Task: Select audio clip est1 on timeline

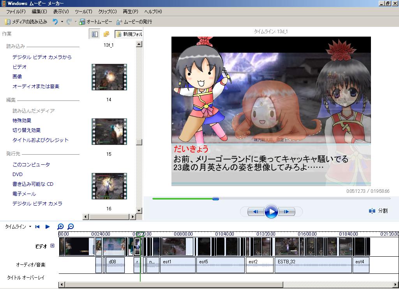Action: pyautogui.click(x=178, y=265)
